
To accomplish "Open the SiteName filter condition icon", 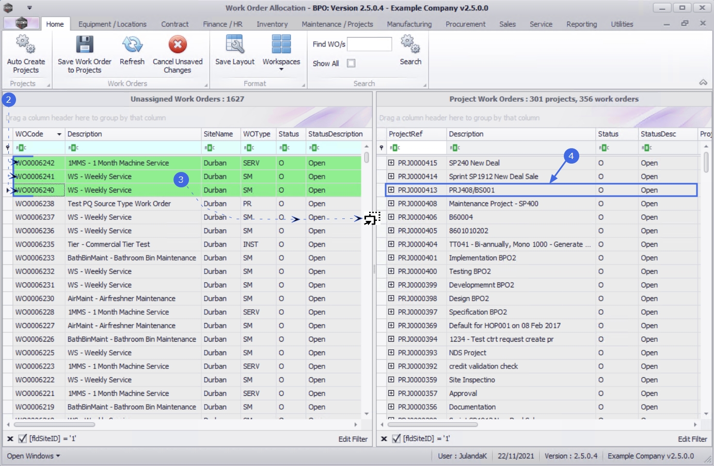I will pos(209,148).
